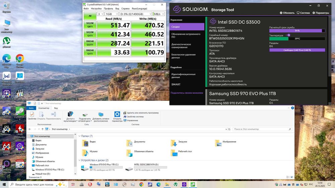Open Профиль menu in CrystalDiskMark

[109, 9]
